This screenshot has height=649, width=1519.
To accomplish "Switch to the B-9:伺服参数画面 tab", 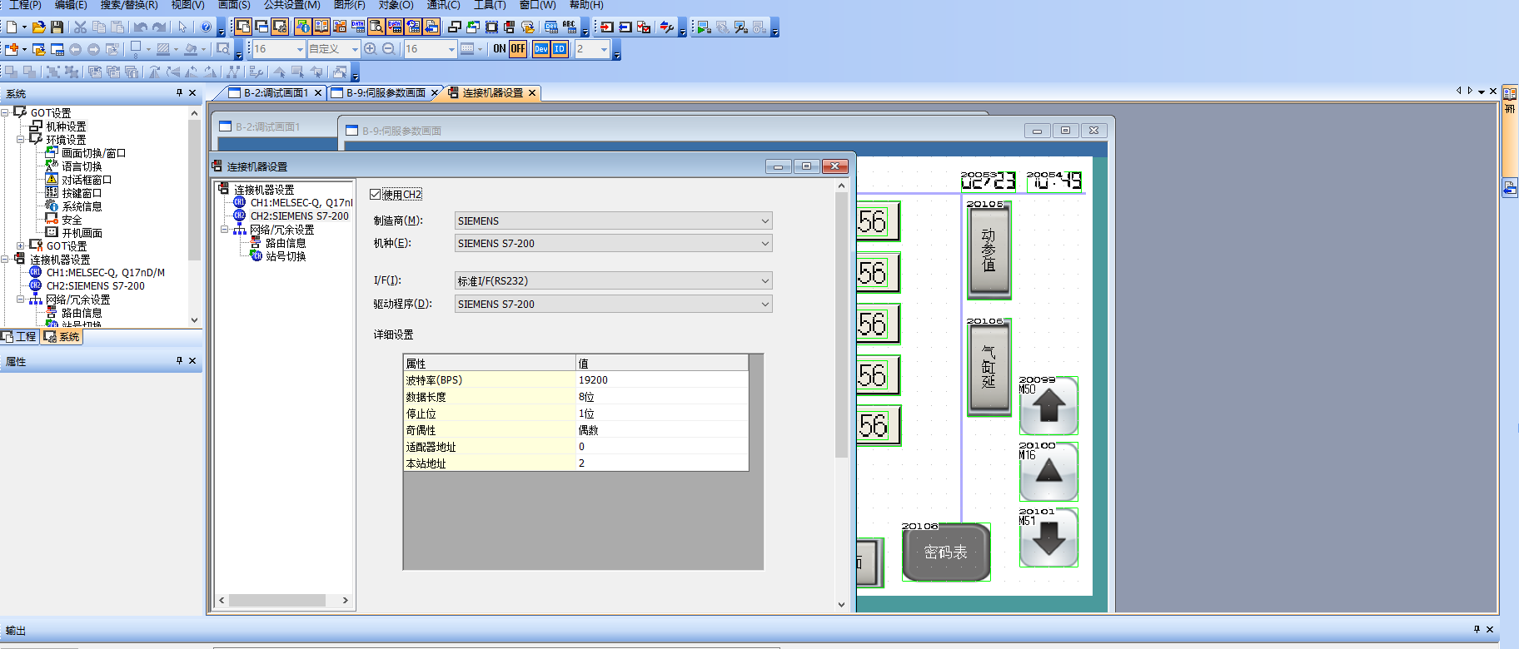I will pyautogui.click(x=386, y=92).
